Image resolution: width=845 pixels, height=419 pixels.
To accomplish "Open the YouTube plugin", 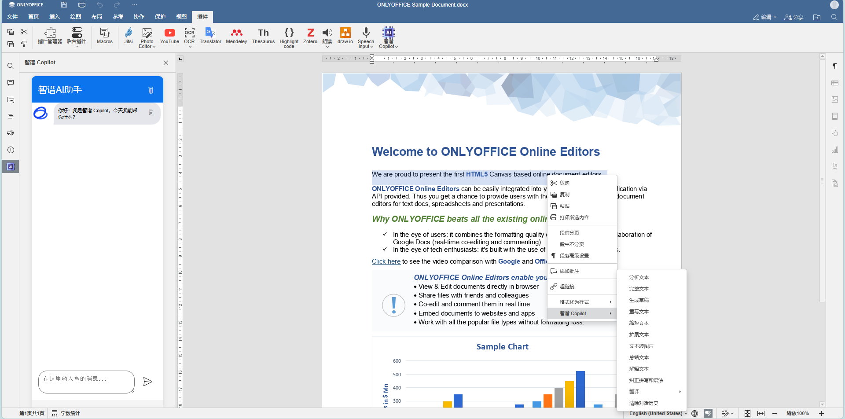I will tap(169, 36).
